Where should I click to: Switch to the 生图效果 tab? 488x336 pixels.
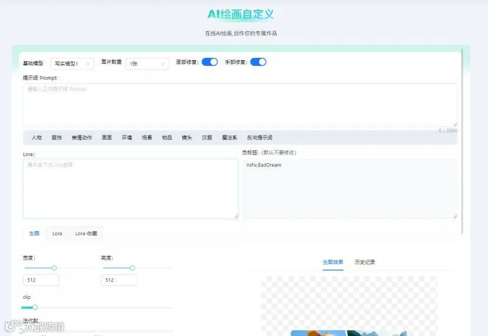click(333, 262)
